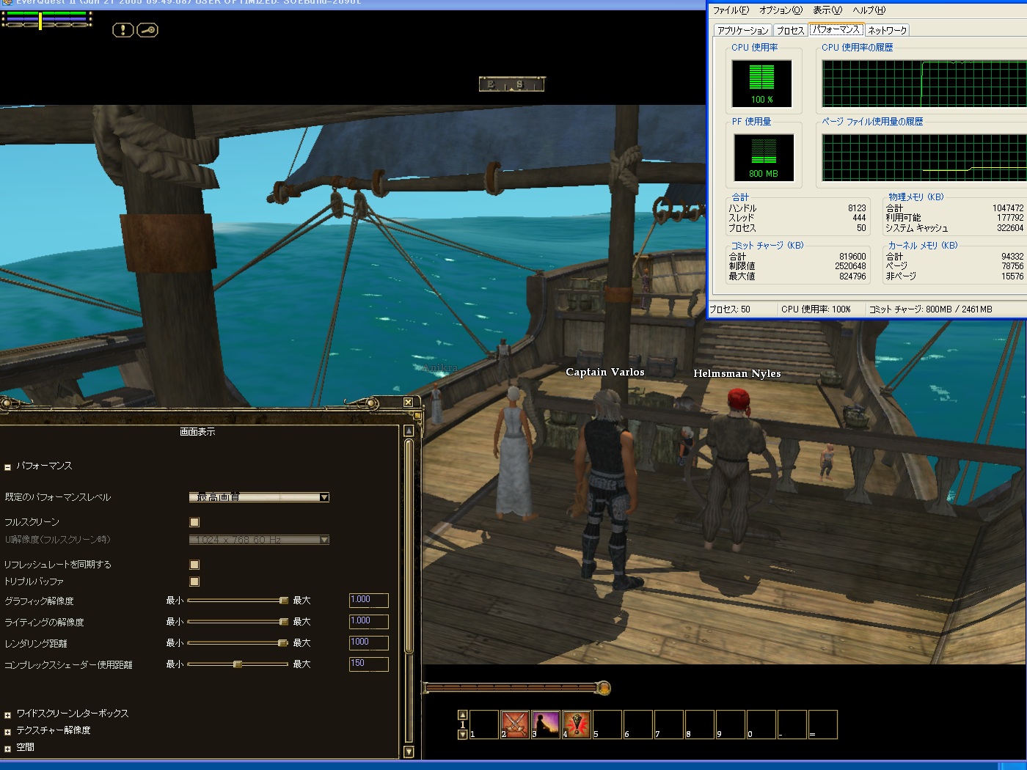
Task: Adjust the グラフィック解像度 slider
Action: [x=238, y=601]
